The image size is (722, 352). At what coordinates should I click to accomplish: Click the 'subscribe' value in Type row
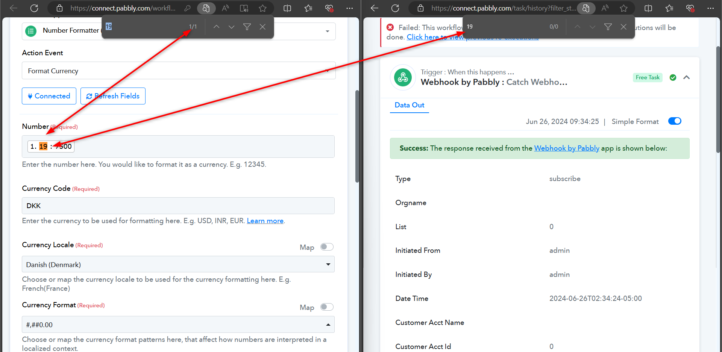click(565, 179)
